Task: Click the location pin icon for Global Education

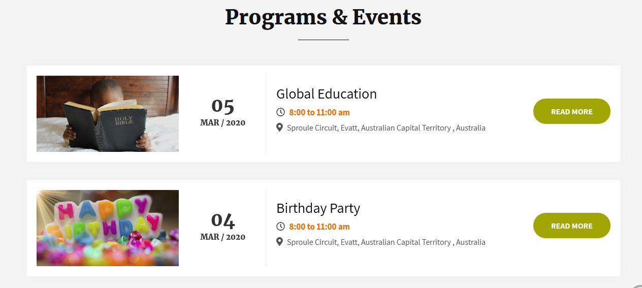Action: tap(279, 127)
